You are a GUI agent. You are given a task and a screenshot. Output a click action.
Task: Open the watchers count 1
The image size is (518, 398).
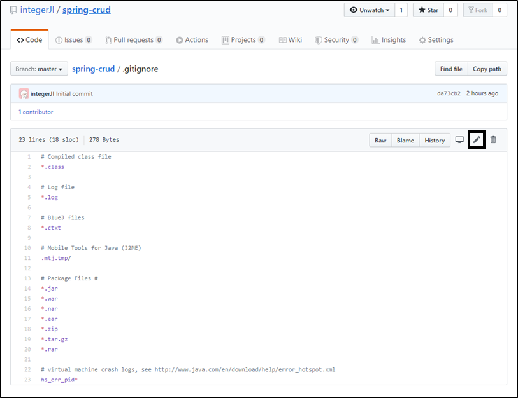(401, 10)
